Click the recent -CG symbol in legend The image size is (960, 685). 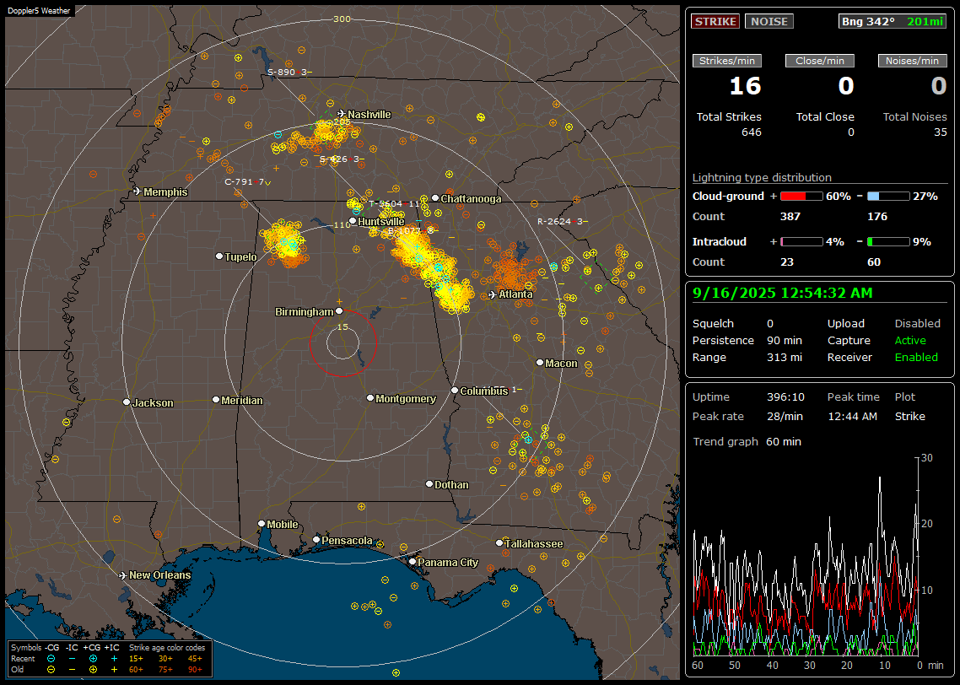pyautogui.click(x=51, y=659)
